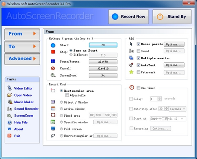Click the Movie Maker reel icon
197x159 pixels.
point(10,102)
